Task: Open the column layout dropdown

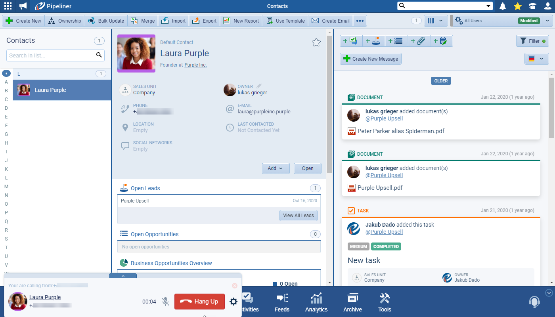Action: pyautogui.click(x=435, y=21)
